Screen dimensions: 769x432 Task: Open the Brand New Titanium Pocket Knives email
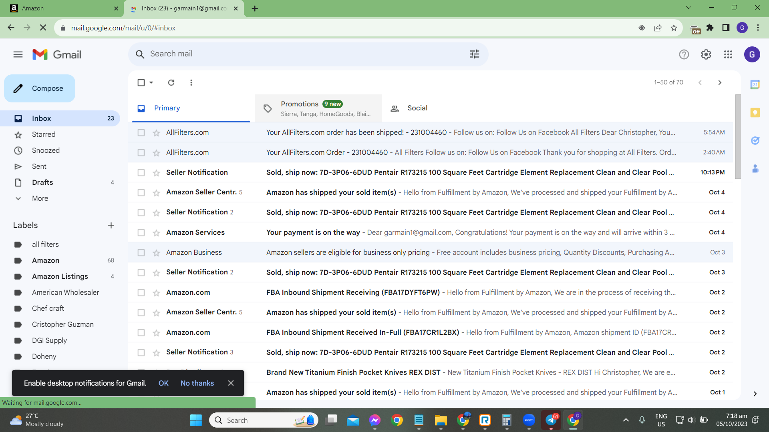click(x=431, y=372)
